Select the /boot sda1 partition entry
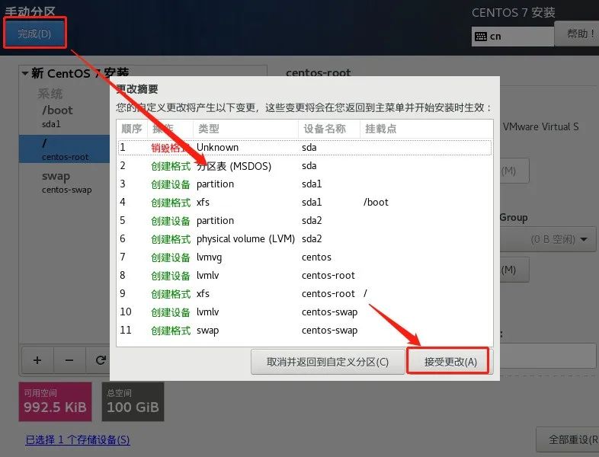The height and width of the screenshot is (457, 599). 64,117
